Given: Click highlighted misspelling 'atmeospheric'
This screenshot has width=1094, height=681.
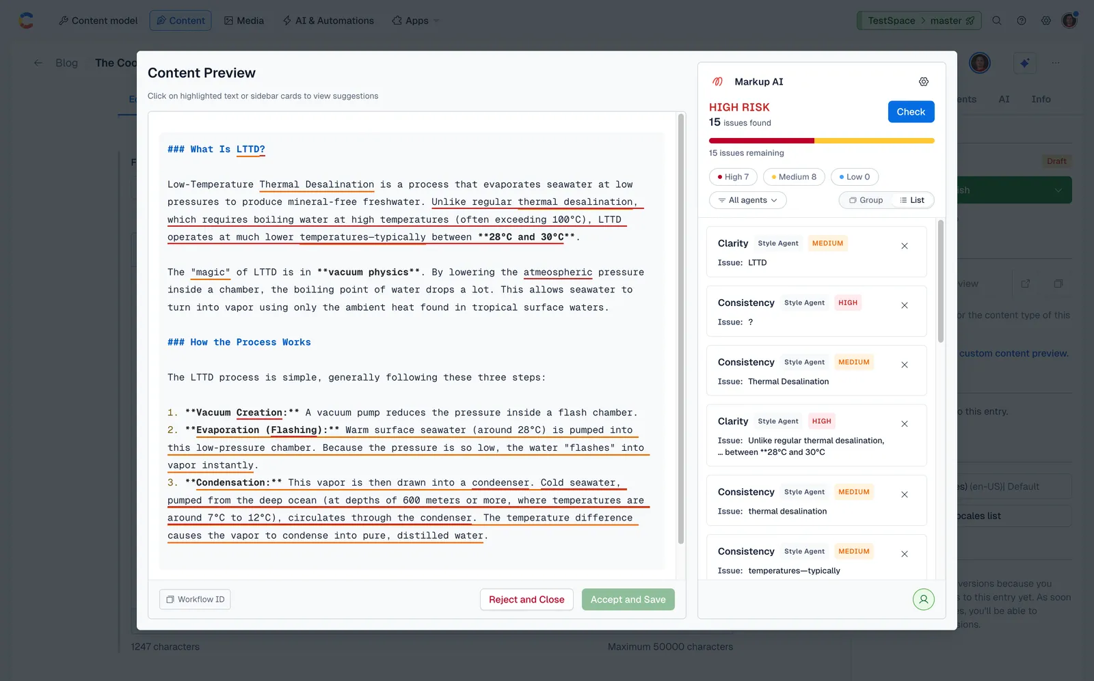Looking at the screenshot, I should tap(558, 272).
